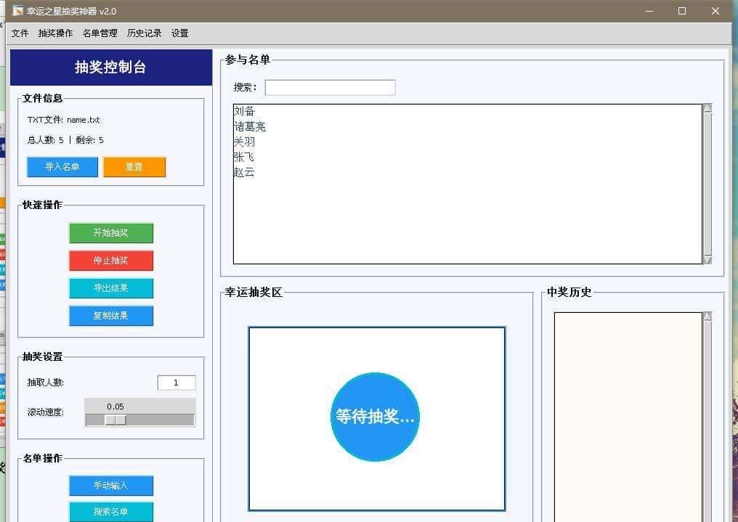Click 导出结果 to export results

coord(110,287)
